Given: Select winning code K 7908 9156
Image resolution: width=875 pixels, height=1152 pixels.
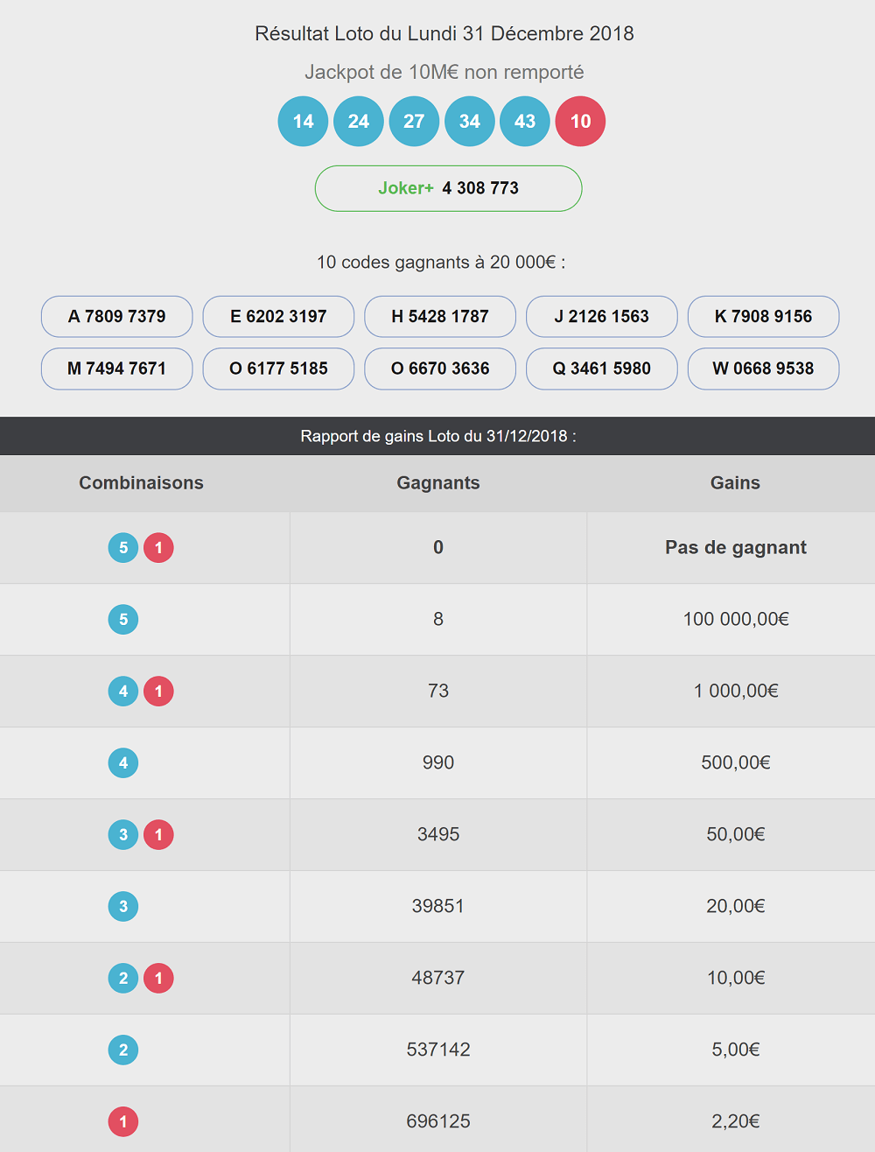Looking at the screenshot, I should pyautogui.click(x=763, y=316).
